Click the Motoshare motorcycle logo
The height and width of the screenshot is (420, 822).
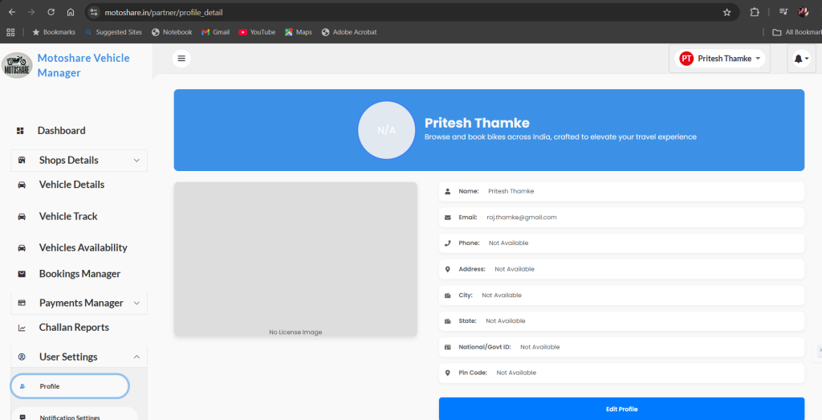point(18,65)
